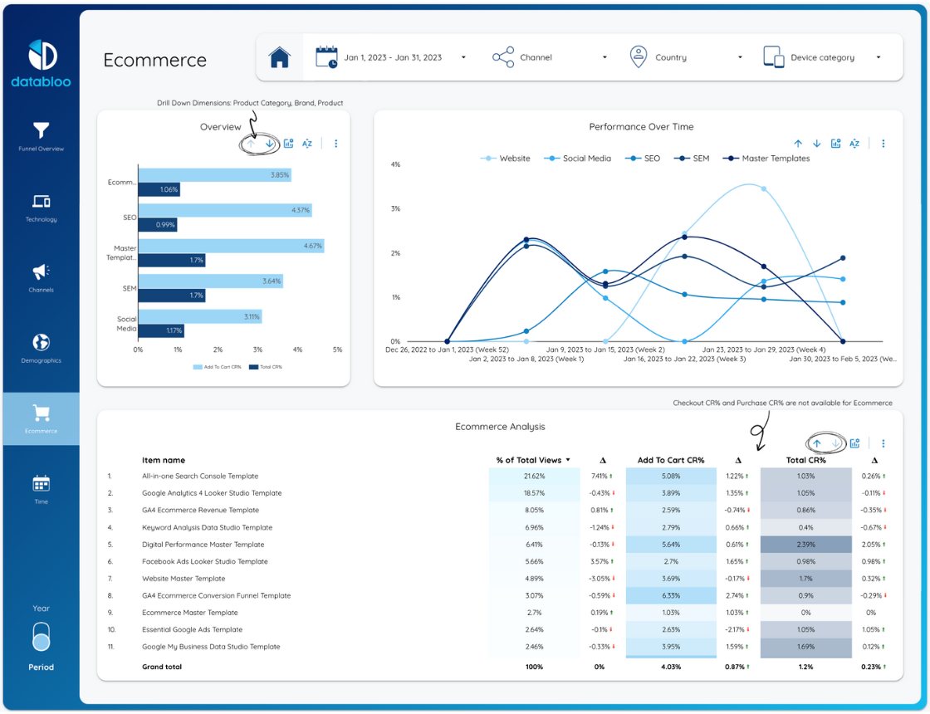Click the Grand total row label
Screen dimensions: 930x714
[162, 668]
